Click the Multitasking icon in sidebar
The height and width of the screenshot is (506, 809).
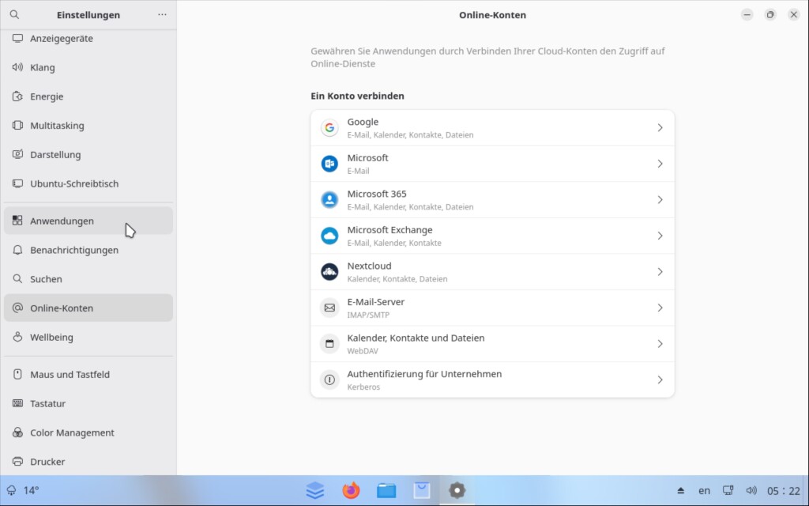(x=17, y=125)
